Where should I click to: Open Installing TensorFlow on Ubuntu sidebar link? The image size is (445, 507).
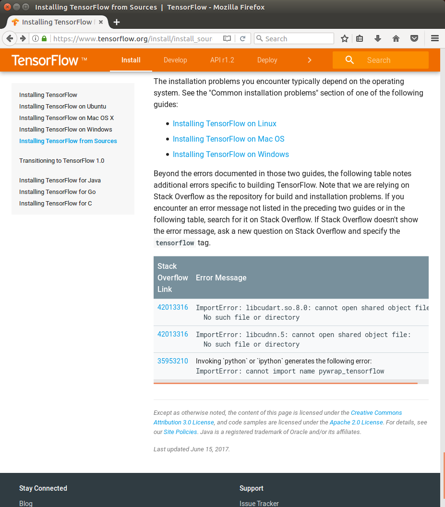click(x=62, y=107)
